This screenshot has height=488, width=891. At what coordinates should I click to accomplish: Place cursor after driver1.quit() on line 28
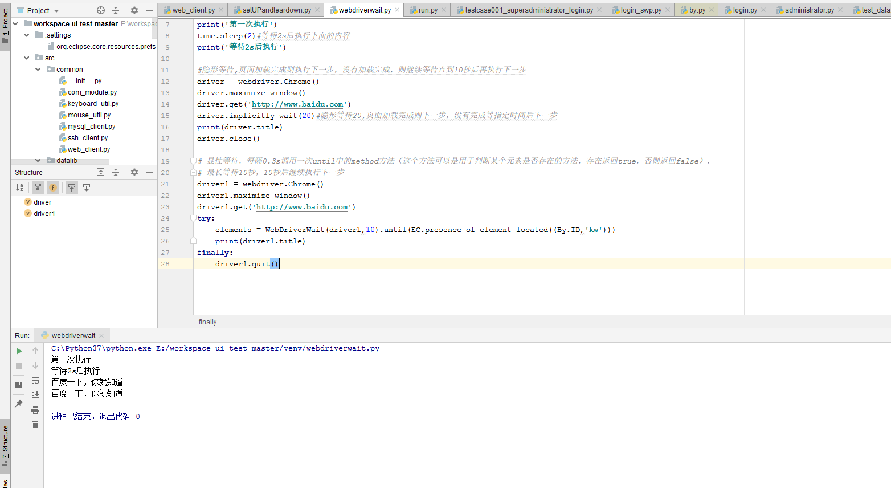(x=280, y=264)
